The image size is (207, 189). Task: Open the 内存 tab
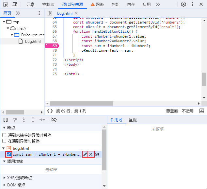(131, 5)
